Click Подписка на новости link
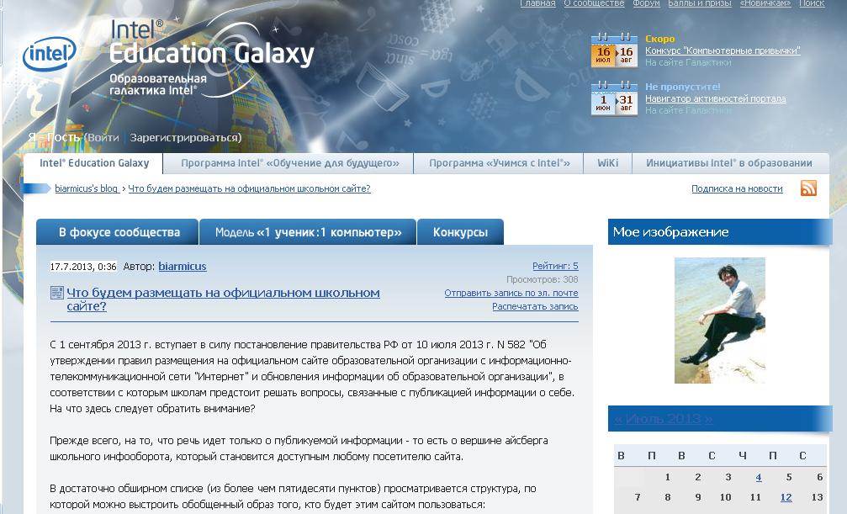The height and width of the screenshot is (514, 847). 736,189
